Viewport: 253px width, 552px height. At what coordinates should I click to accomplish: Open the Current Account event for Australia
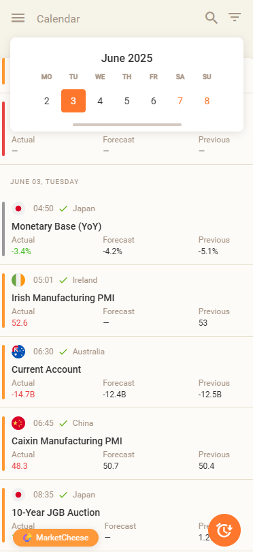pyautogui.click(x=126, y=373)
